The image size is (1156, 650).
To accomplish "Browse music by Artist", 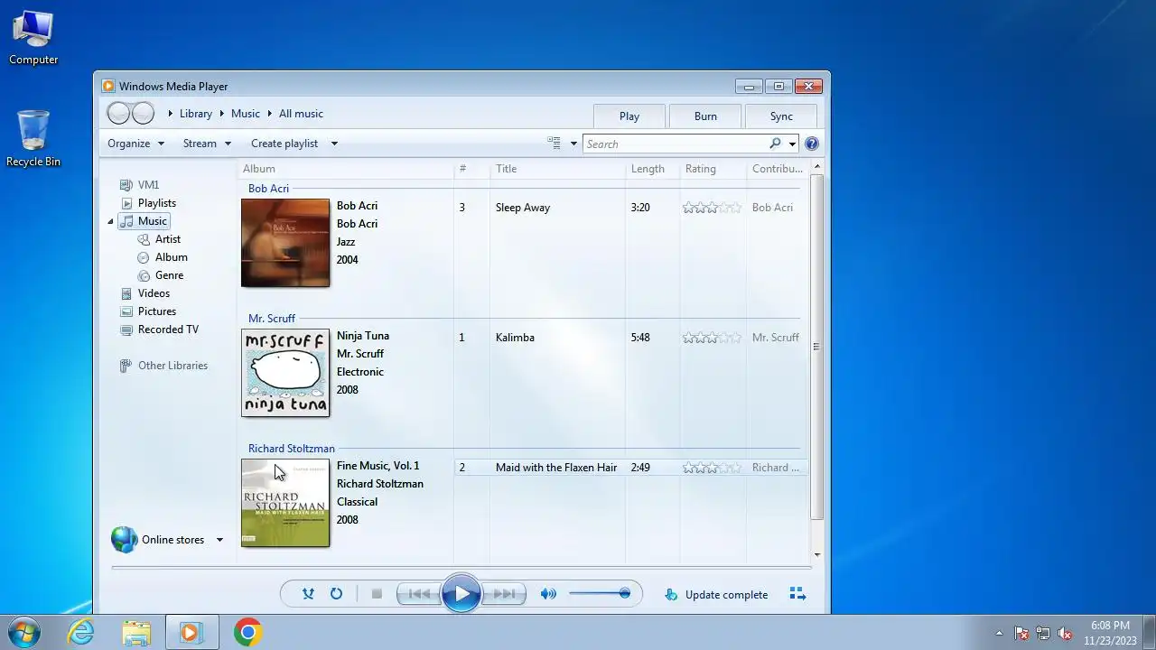I will [159, 239].
